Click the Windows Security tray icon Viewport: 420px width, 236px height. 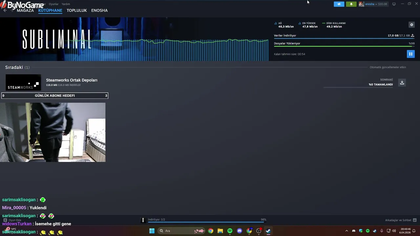pyautogui.click(x=361, y=231)
